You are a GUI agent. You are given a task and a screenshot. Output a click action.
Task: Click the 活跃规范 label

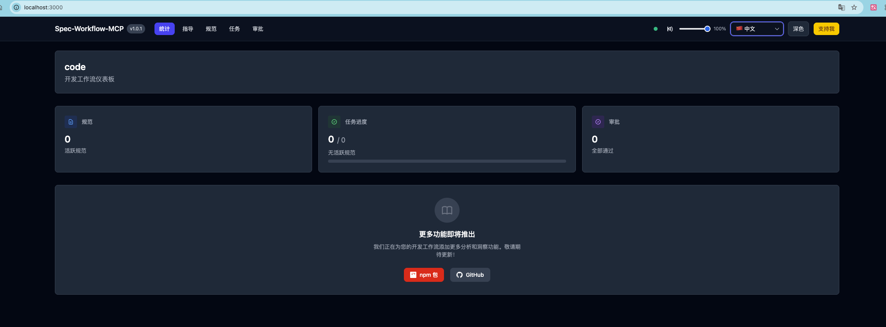pyautogui.click(x=75, y=151)
